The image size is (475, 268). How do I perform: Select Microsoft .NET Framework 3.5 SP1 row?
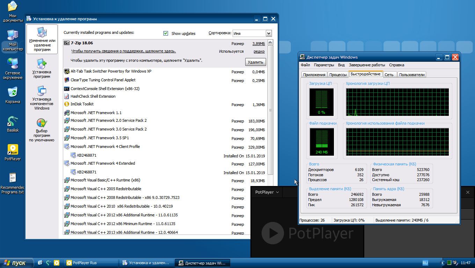pos(165,138)
